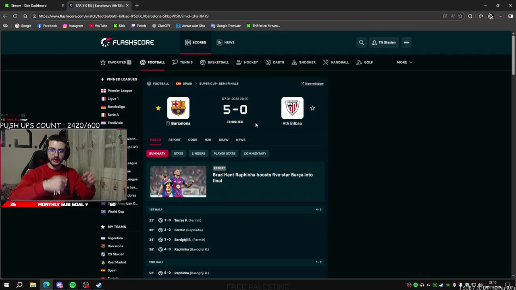Open a new browser tab with plus
The height and width of the screenshot is (290, 516).
tap(137, 5)
